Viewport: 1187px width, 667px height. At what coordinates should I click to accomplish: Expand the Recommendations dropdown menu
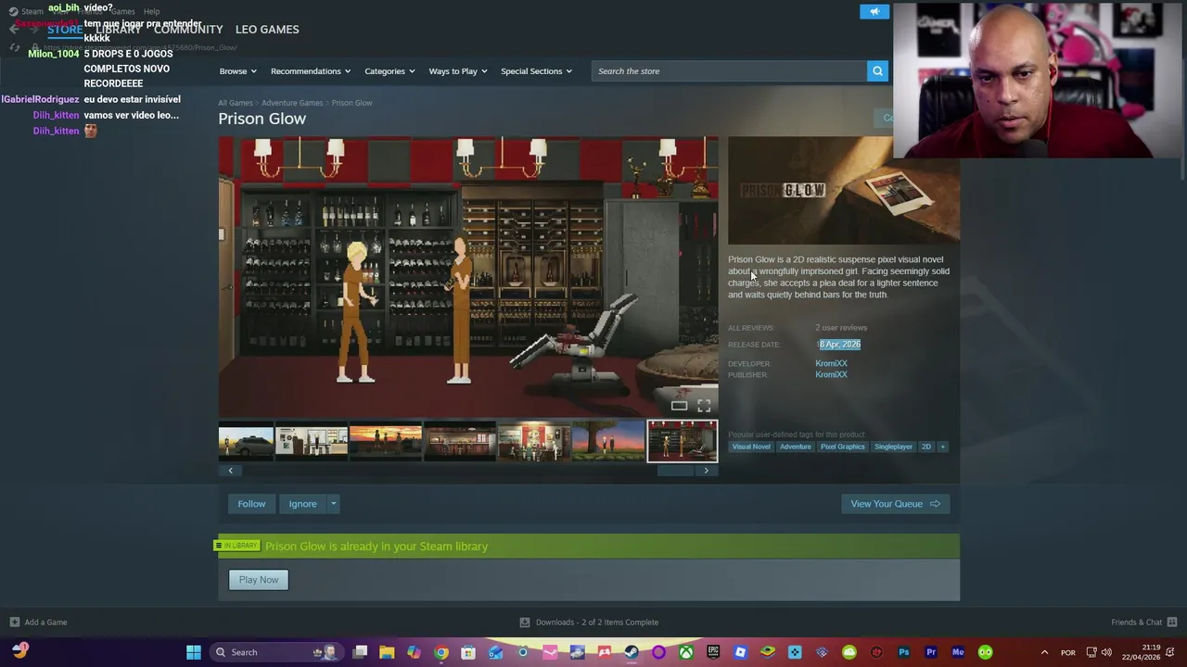(x=311, y=71)
